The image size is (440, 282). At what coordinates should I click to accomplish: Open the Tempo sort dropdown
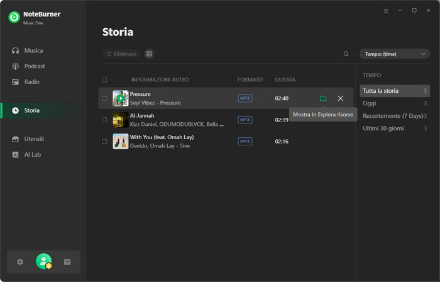395,54
